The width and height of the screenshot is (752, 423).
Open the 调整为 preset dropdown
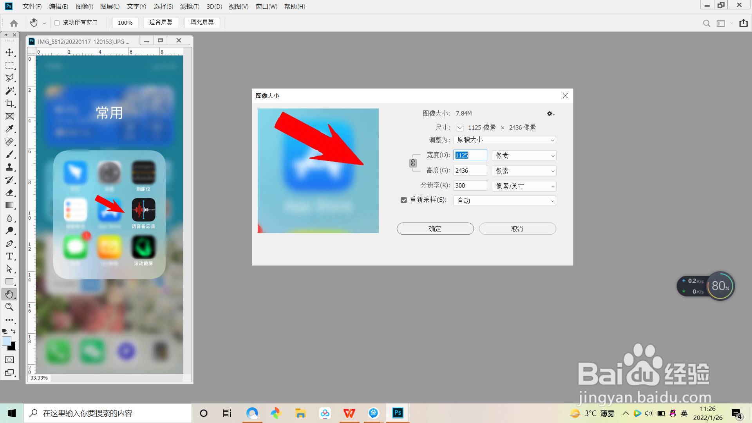504,140
